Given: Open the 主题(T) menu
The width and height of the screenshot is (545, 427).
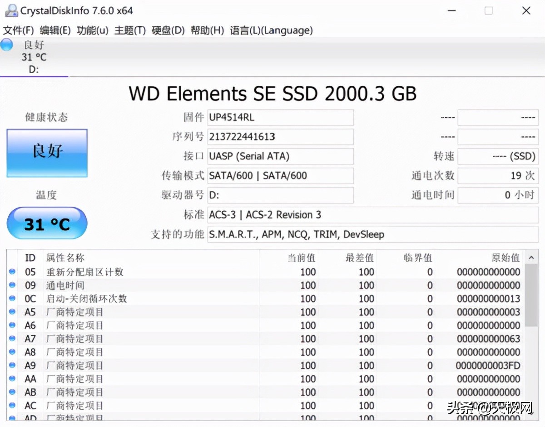Looking at the screenshot, I should point(130,30).
